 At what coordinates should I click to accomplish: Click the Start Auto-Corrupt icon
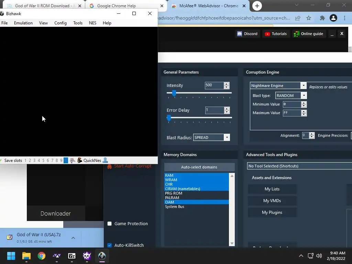click(x=109, y=166)
